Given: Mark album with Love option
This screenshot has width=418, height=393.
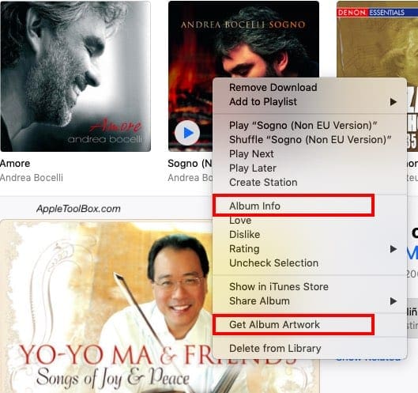Looking at the screenshot, I should click(240, 221).
